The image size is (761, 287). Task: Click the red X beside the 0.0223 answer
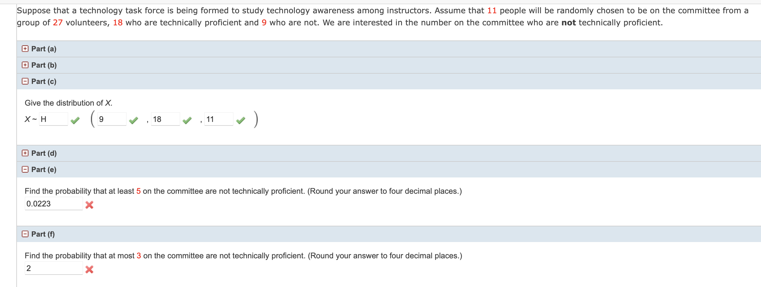coord(90,205)
